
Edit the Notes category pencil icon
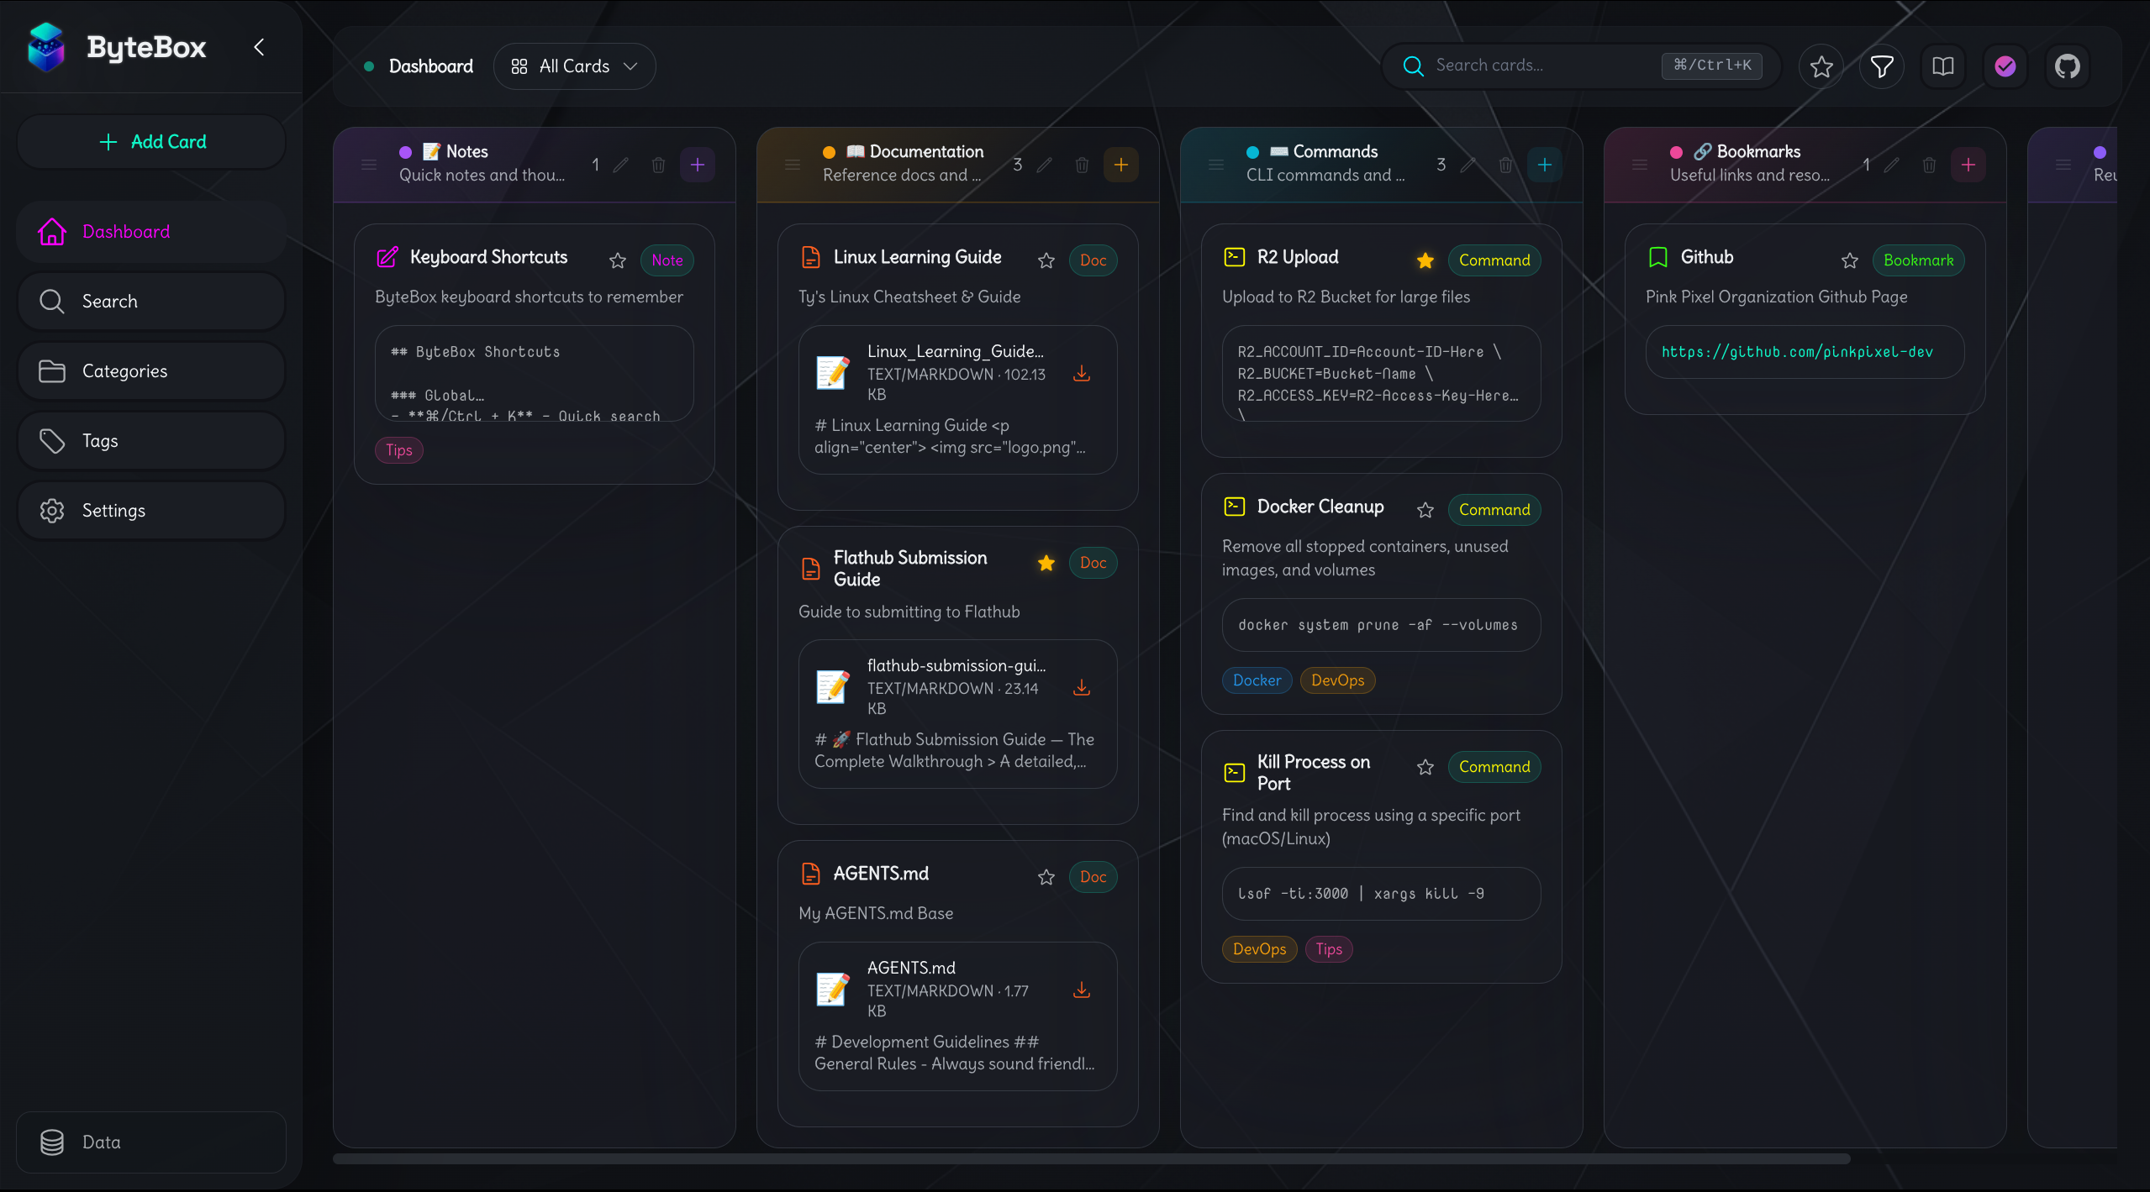[x=621, y=165]
